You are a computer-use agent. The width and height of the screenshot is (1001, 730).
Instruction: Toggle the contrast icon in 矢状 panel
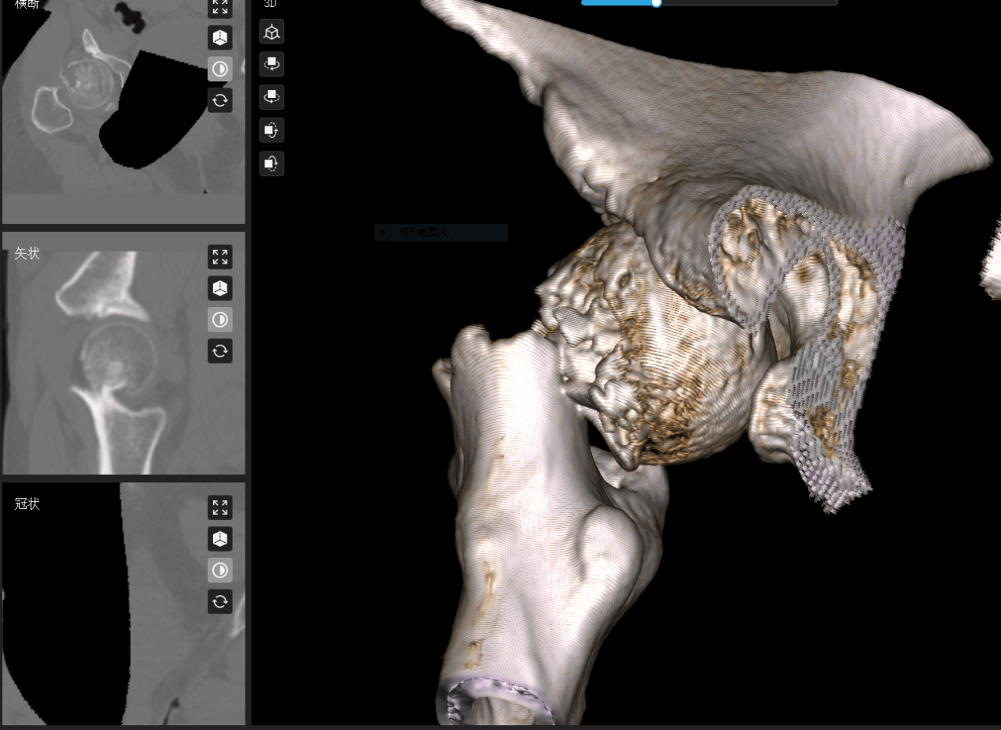[x=220, y=320]
